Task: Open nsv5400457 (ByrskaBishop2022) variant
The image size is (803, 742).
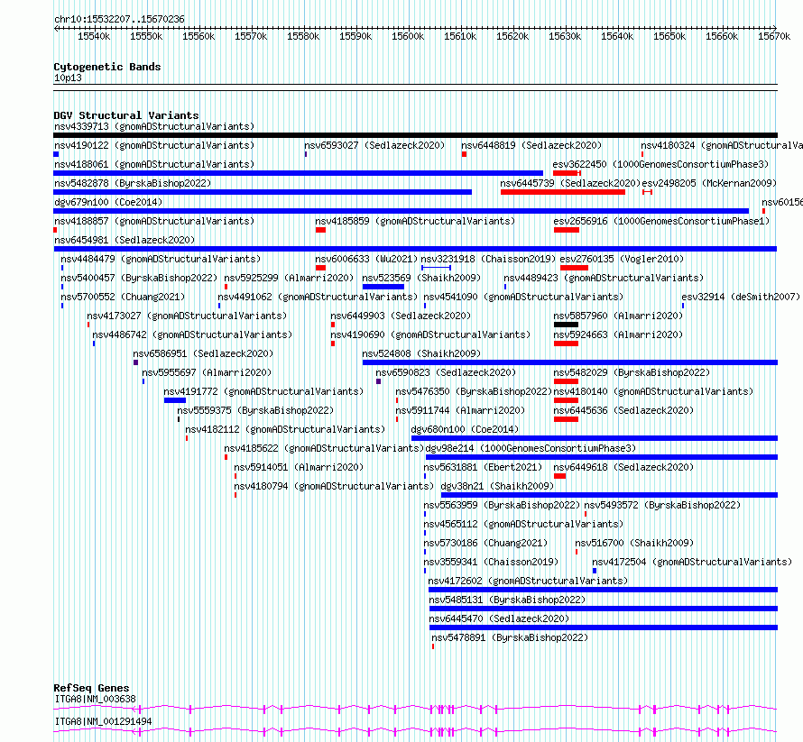Action: coord(139,278)
